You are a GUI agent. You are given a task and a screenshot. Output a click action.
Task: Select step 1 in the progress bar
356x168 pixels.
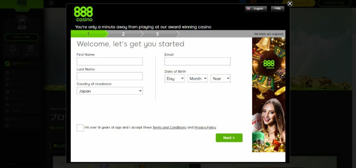88,34
